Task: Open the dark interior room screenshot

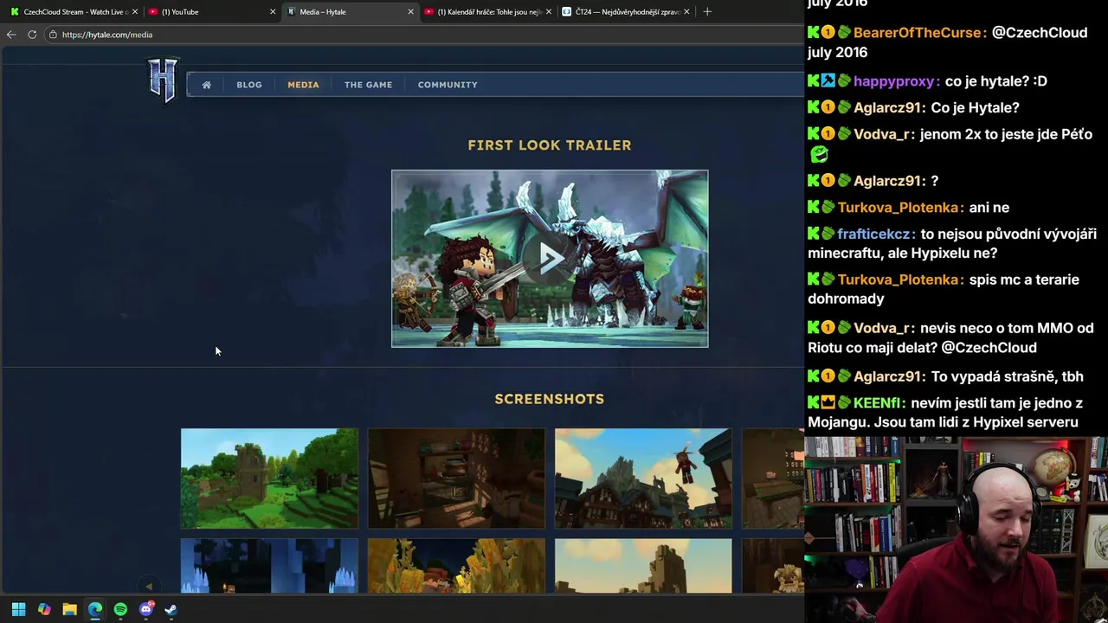Action: [456, 478]
